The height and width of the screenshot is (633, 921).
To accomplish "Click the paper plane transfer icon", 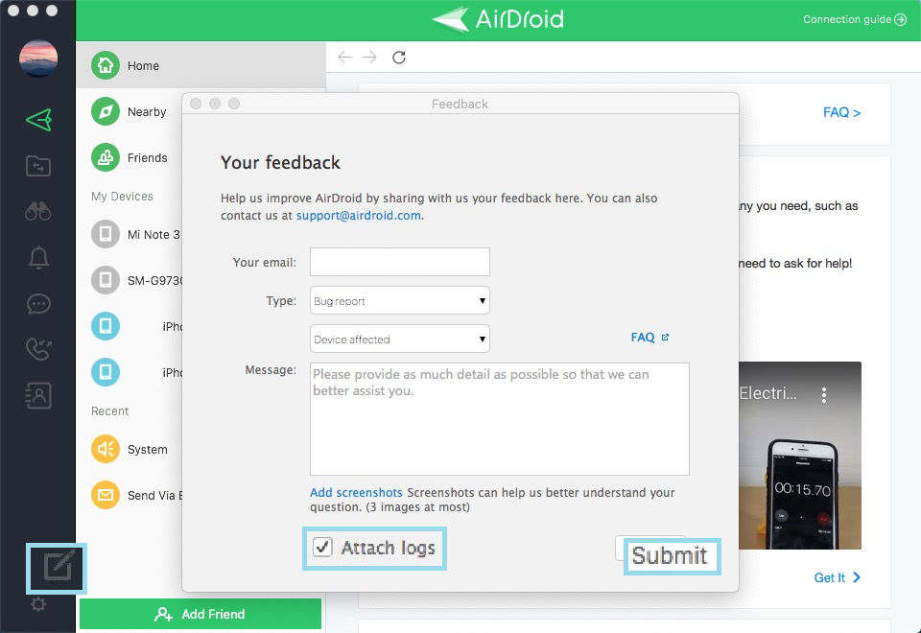I will click(x=38, y=120).
